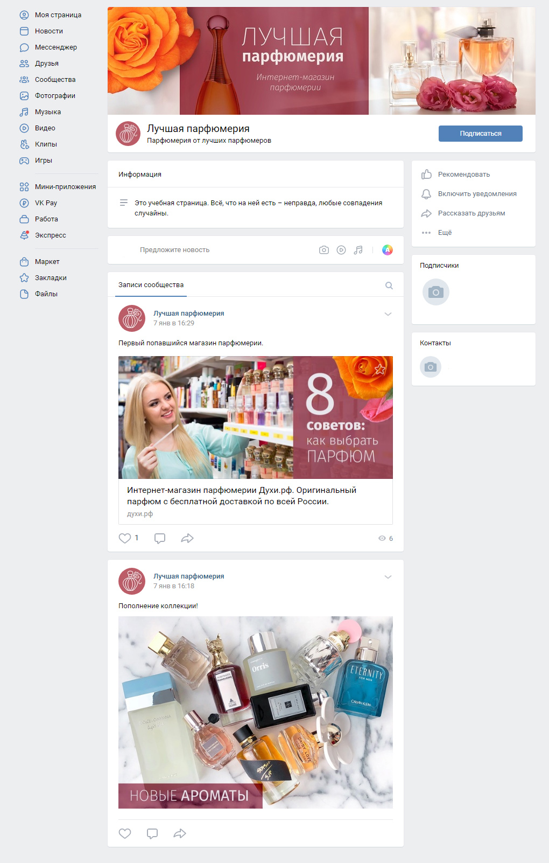Open Информация block header
549x863 pixels.
(x=140, y=175)
